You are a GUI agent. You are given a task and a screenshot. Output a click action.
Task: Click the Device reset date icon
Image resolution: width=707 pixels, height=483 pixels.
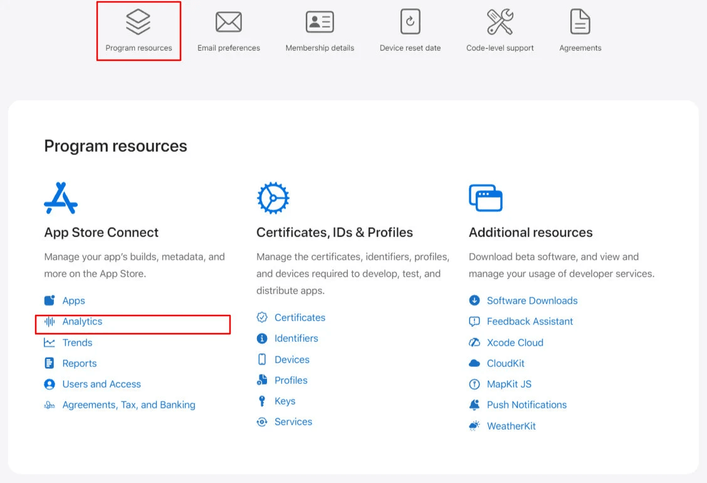[x=411, y=22]
